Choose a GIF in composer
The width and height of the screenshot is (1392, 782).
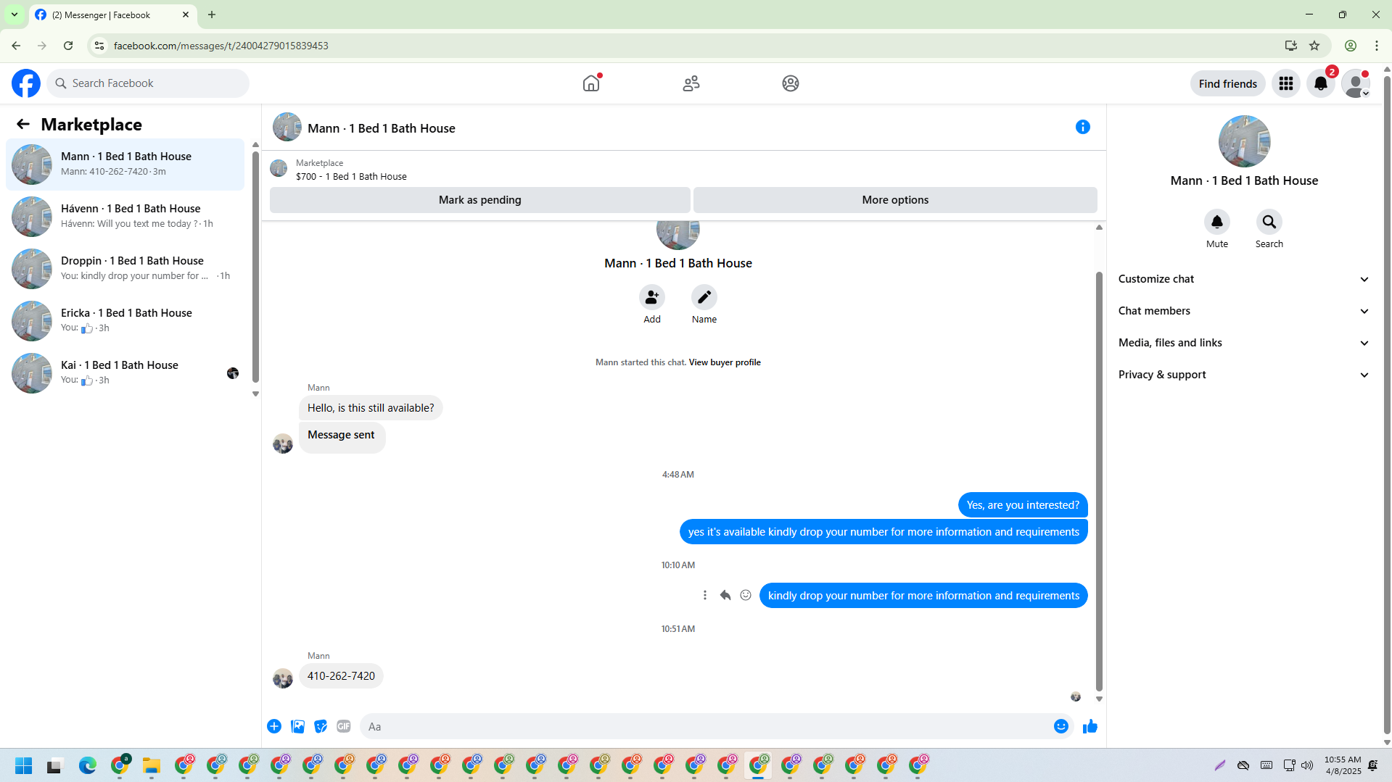click(344, 726)
